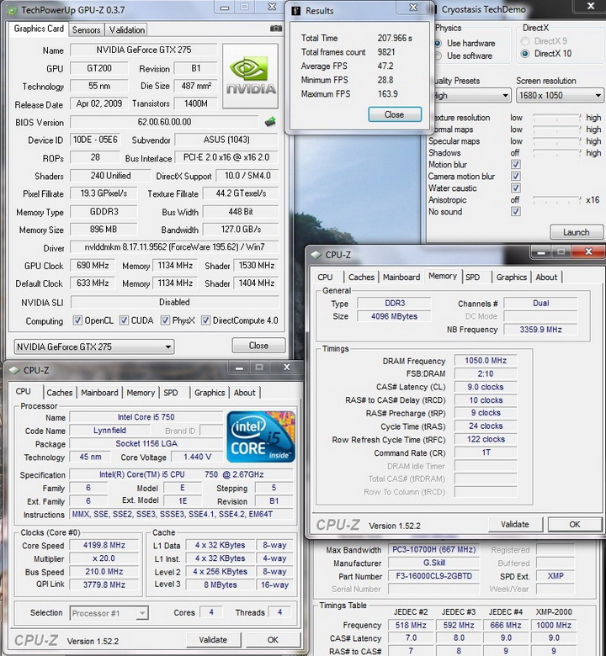Close the Results dialog with Close button
606x656 pixels.
(395, 114)
